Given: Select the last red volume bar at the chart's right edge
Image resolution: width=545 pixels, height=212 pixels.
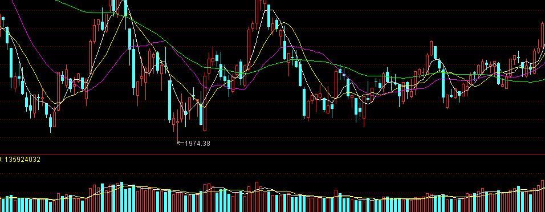Looking at the screenshot, I should point(543,196).
